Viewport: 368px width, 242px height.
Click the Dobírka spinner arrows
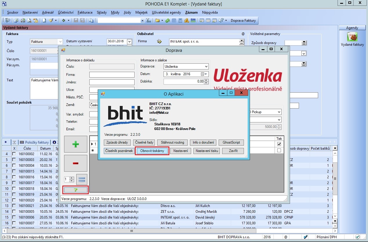[206, 82]
